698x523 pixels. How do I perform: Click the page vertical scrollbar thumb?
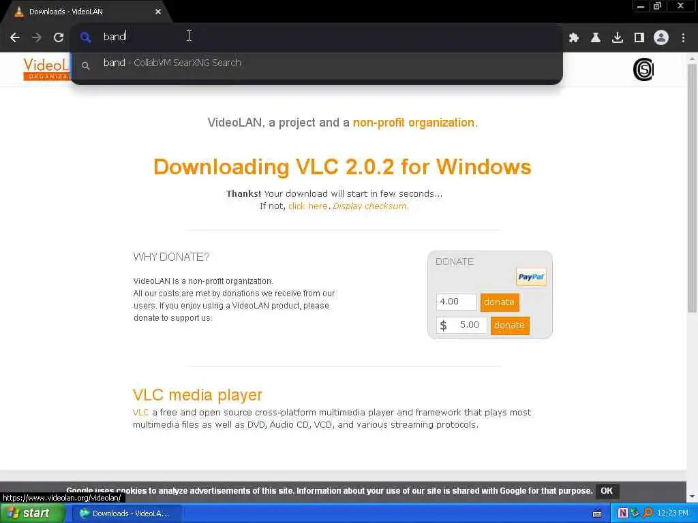coord(693,189)
